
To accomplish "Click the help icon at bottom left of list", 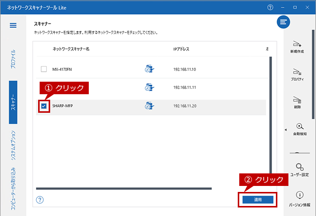I will pos(40,199).
